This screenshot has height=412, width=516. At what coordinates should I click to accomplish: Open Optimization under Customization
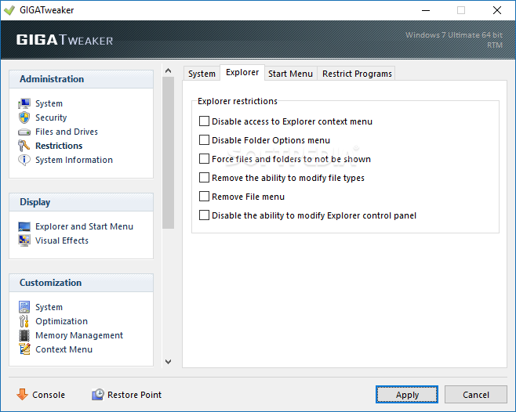tap(61, 321)
